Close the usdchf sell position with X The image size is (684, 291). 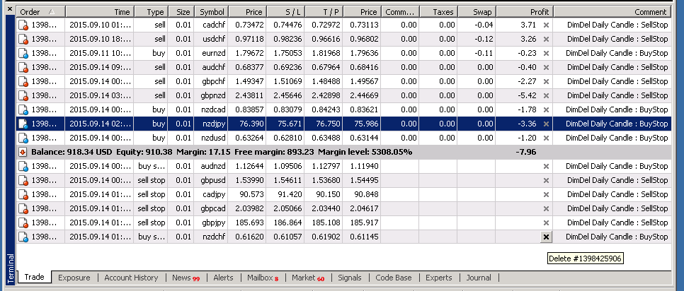click(546, 39)
